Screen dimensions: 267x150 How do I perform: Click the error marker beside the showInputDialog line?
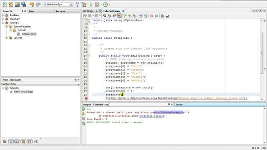[x=86, y=98]
